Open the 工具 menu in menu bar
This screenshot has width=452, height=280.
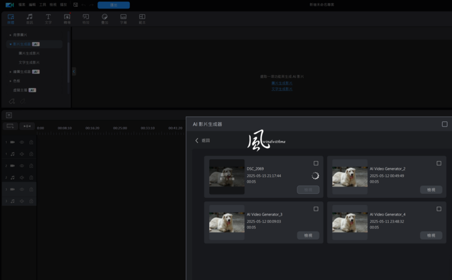(x=43, y=4)
